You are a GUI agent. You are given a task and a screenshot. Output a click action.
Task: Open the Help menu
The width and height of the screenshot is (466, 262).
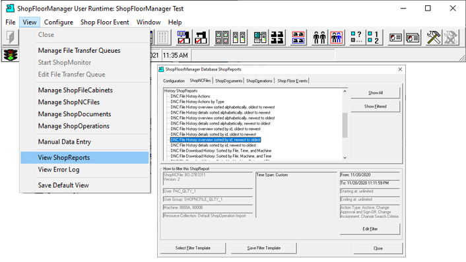[x=175, y=22]
